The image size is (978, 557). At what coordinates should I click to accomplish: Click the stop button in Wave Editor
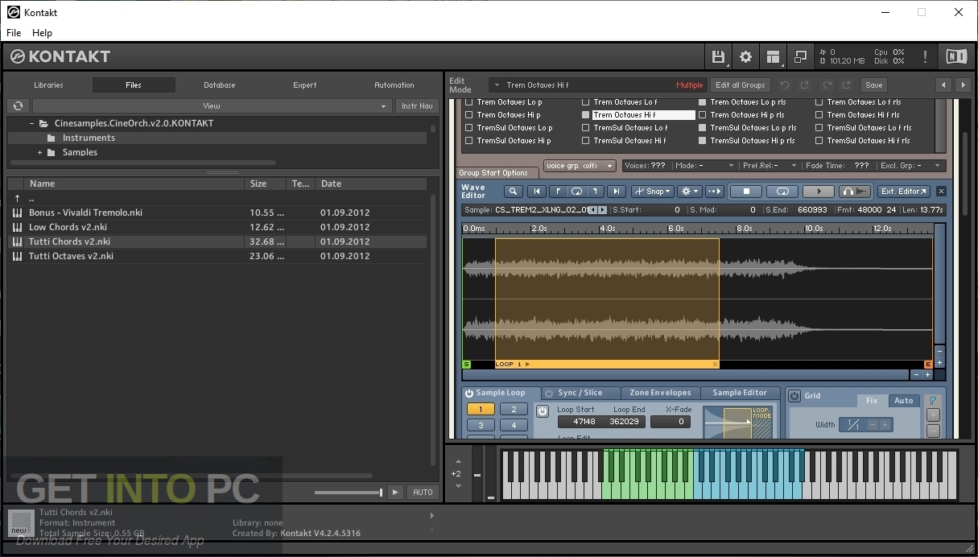[x=745, y=192]
